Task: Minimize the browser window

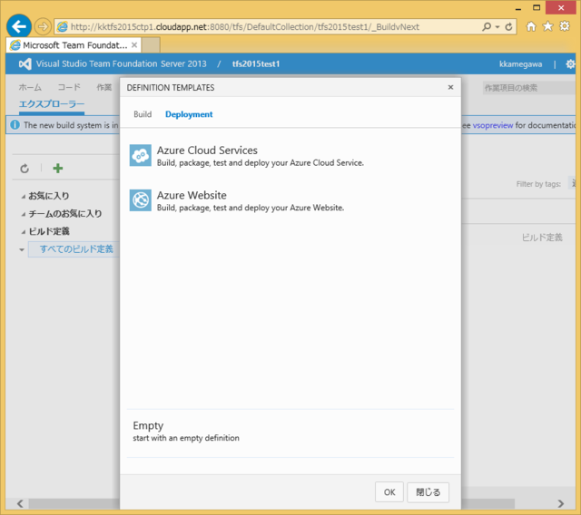Action: click(x=518, y=8)
